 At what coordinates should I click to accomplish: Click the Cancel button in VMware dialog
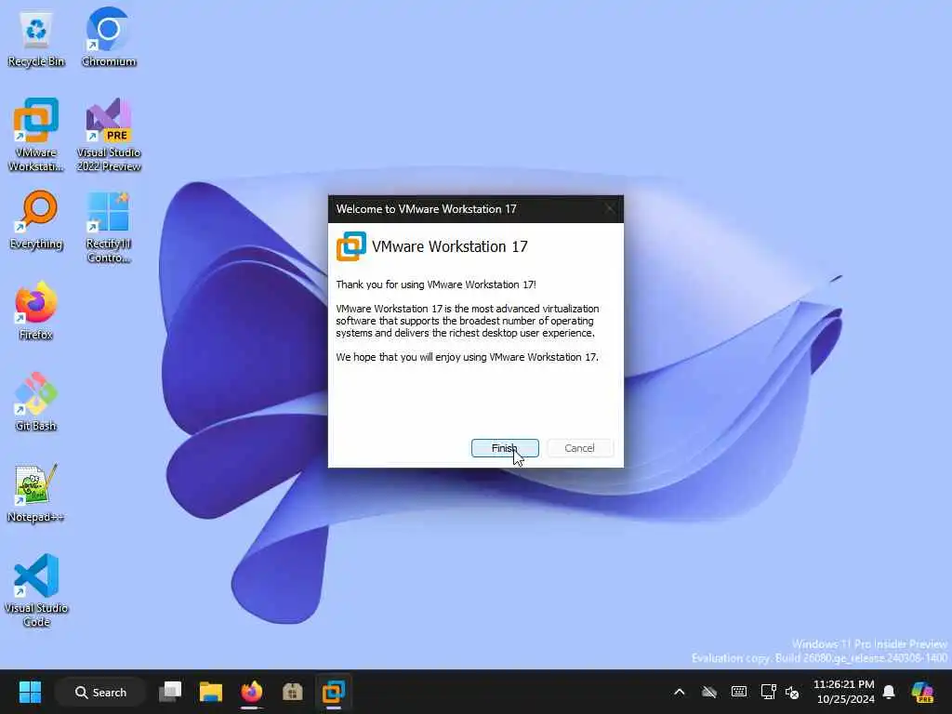point(580,448)
